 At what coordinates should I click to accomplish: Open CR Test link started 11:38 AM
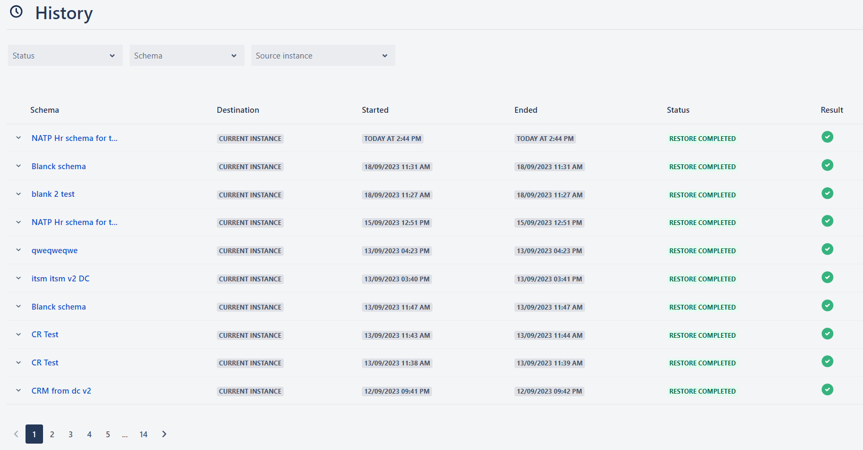45,363
